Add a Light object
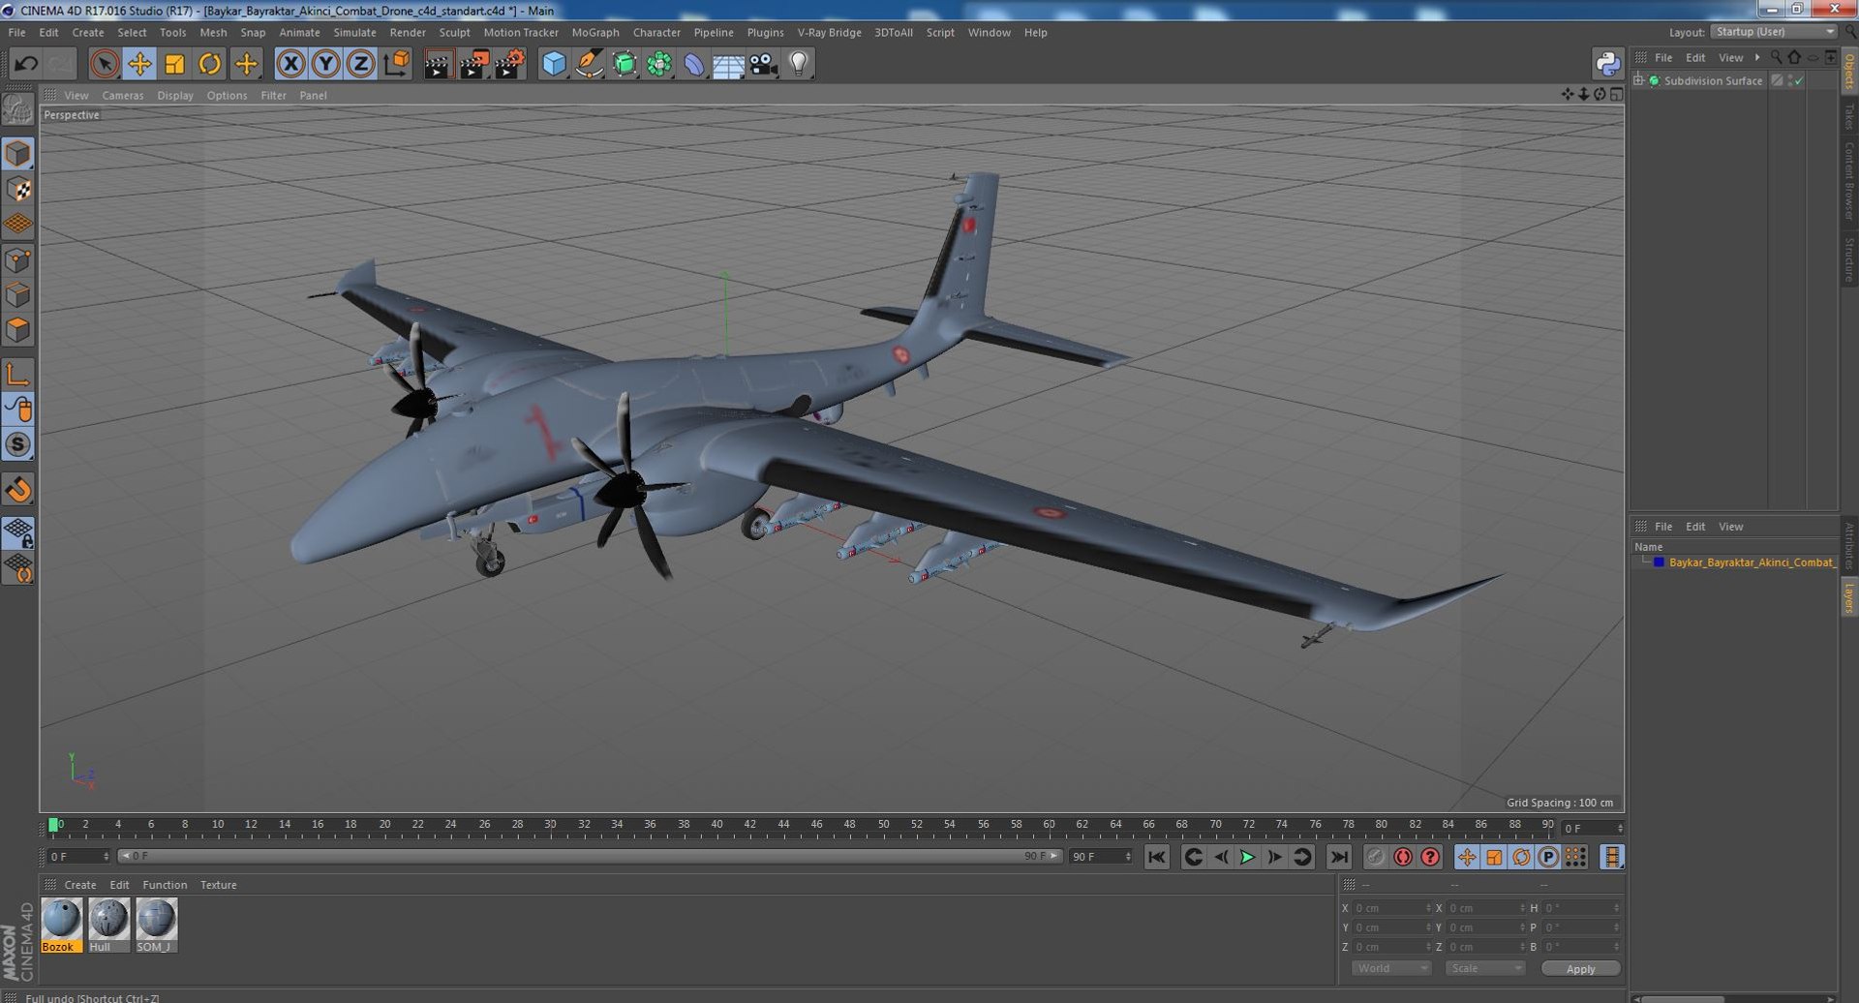Image resolution: width=1859 pixels, height=1003 pixels. click(798, 64)
